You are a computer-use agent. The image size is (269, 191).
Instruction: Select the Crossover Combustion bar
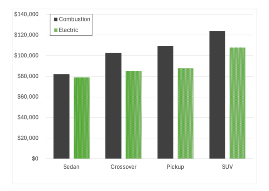coord(113,106)
